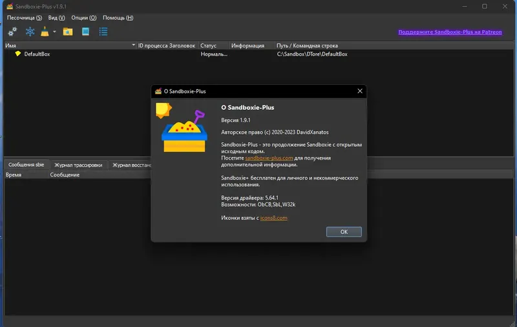The image size is (517, 327).
Task: Click the blue document ini editor icon
Action: (85, 32)
